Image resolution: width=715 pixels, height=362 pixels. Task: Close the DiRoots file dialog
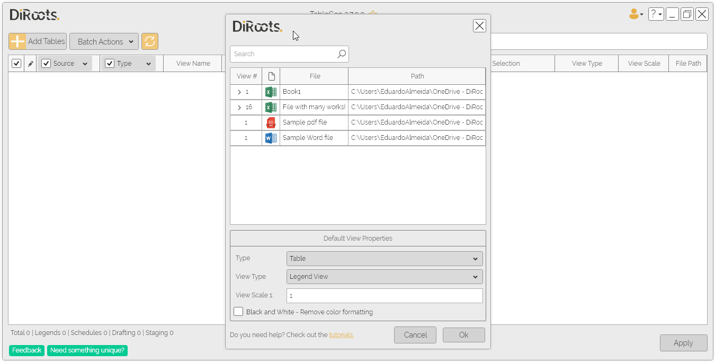pyautogui.click(x=479, y=25)
